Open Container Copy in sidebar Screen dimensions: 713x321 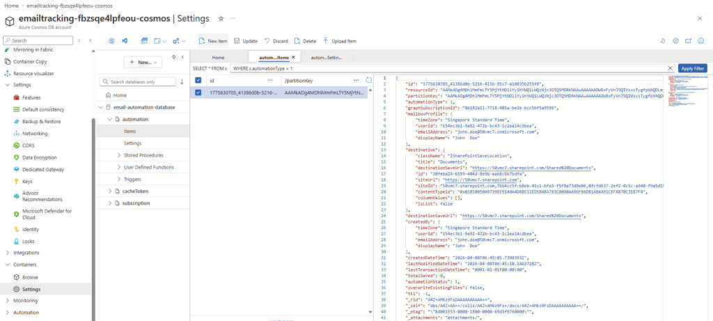(30, 61)
